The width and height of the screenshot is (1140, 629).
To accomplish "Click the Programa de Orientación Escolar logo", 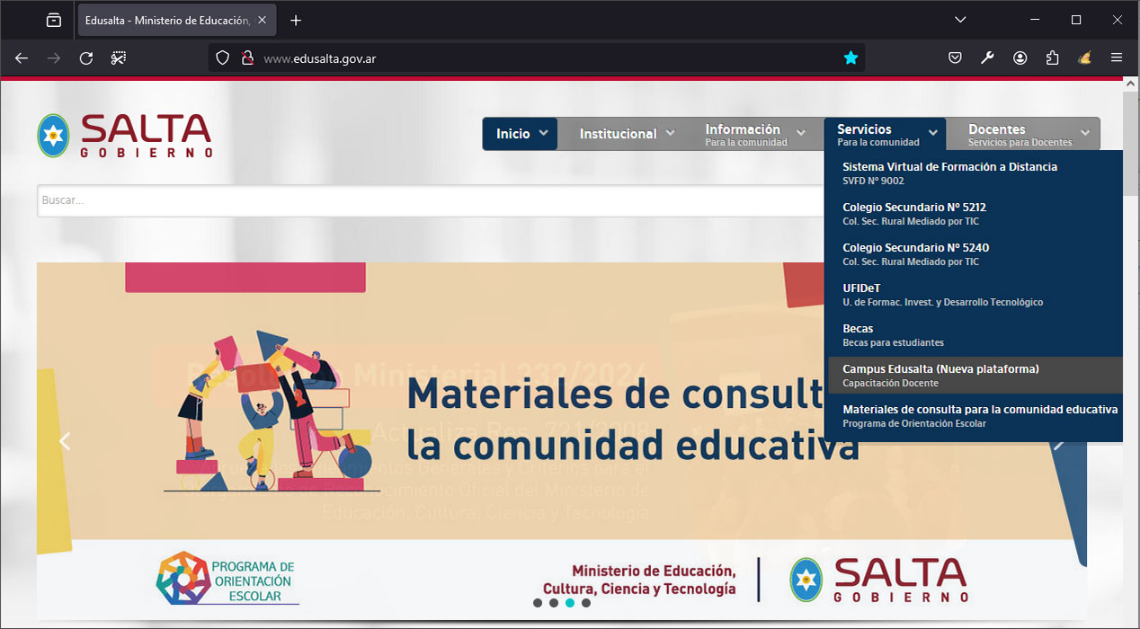I will [x=227, y=579].
